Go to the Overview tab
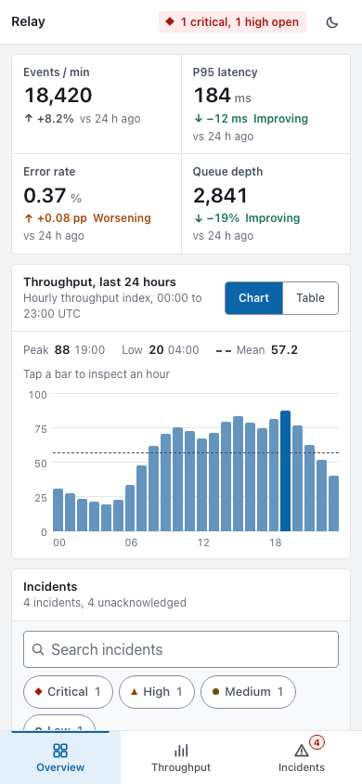The height and width of the screenshot is (784, 362). click(60, 757)
